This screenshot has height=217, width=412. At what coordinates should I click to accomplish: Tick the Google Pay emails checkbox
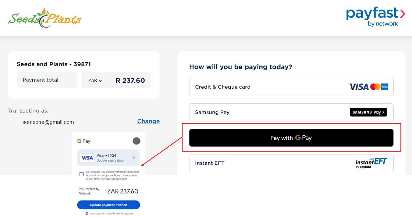coord(82,174)
